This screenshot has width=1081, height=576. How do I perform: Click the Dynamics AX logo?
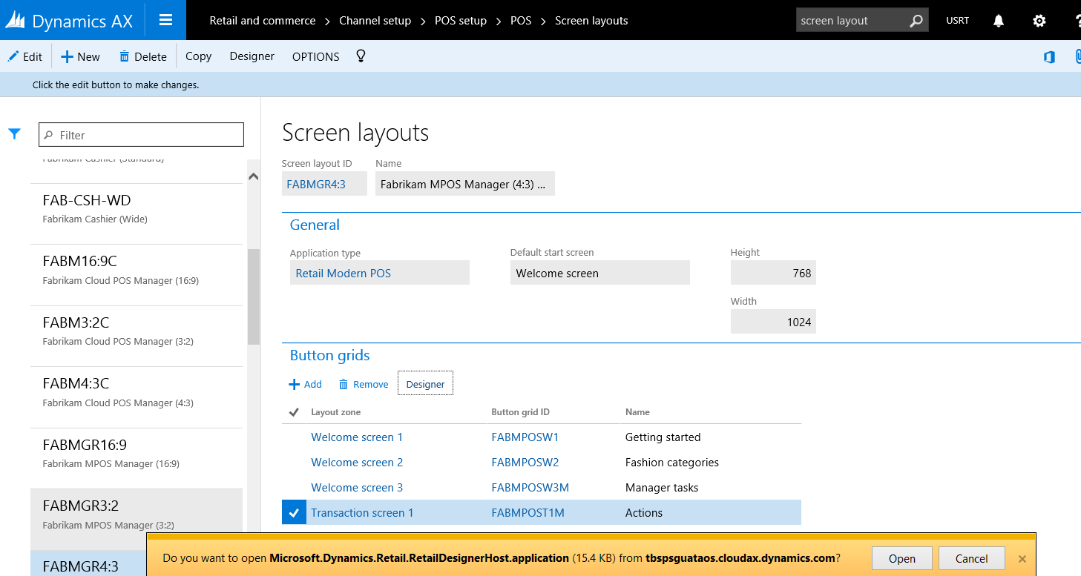(69, 21)
